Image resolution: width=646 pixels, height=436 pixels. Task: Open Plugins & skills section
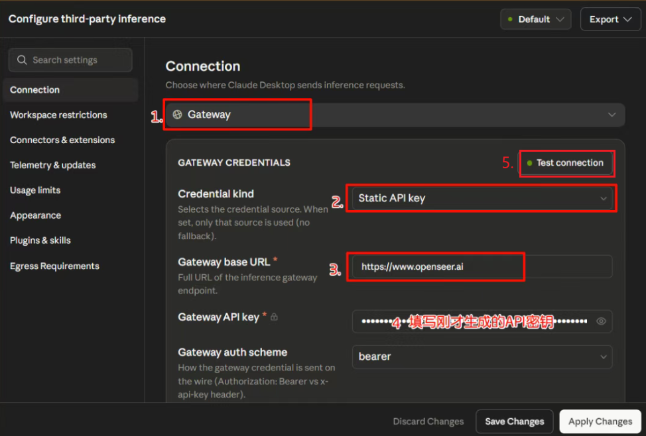[40, 241]
